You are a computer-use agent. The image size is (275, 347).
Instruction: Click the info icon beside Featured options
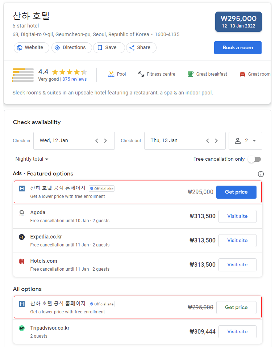tap(261, 174)
